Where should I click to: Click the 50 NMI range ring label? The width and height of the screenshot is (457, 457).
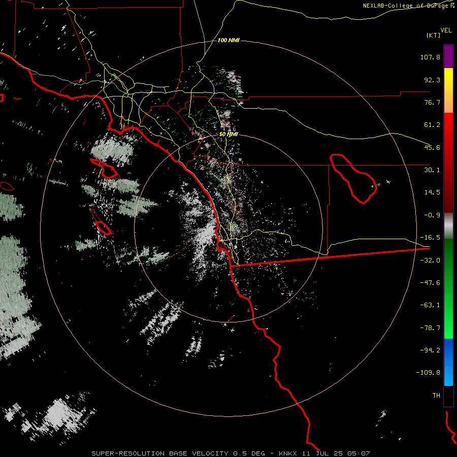click(228, 134)
